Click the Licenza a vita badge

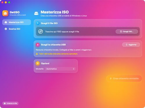tap(10, 103)
